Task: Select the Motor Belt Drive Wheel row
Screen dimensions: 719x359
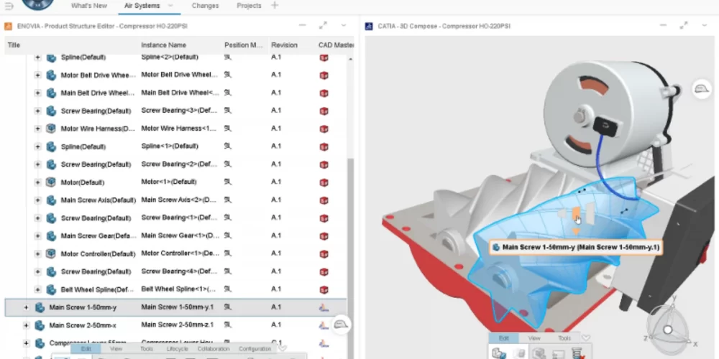Action: click(x=175, y=75)
